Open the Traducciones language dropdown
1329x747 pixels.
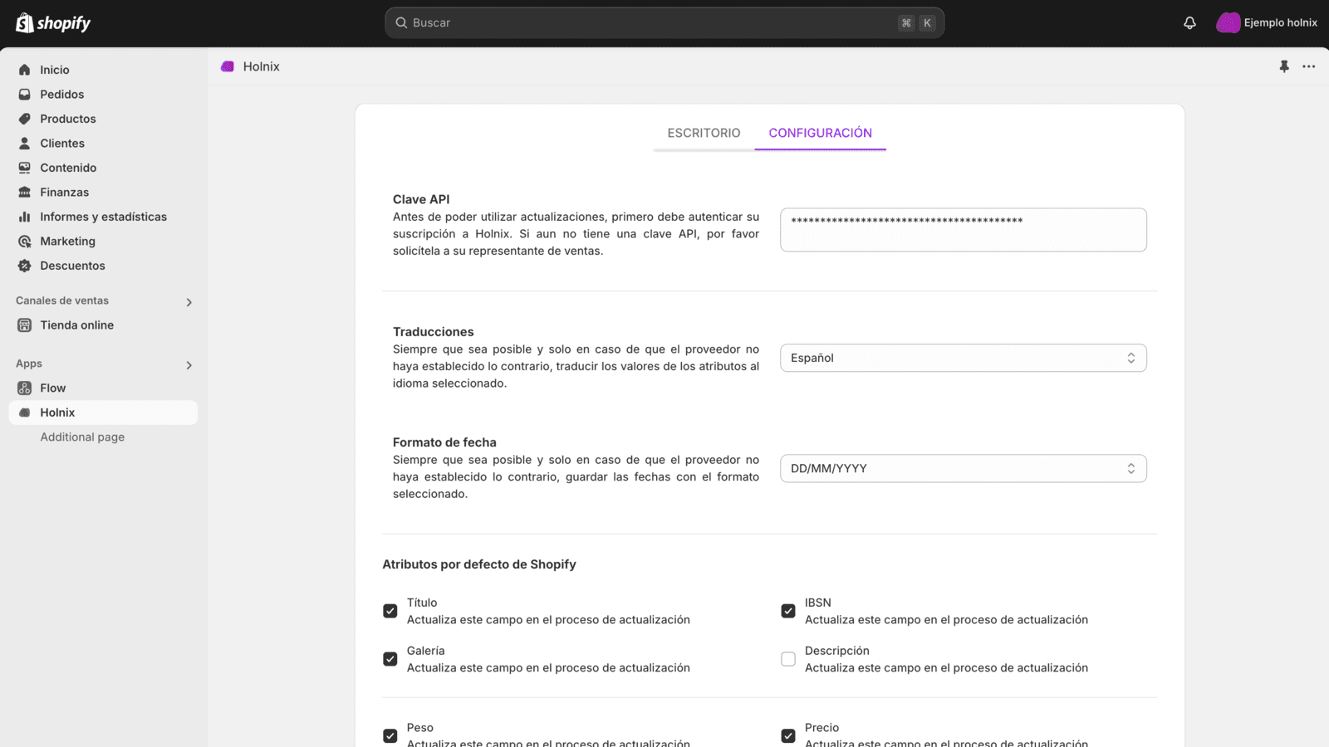click(963, 358)
